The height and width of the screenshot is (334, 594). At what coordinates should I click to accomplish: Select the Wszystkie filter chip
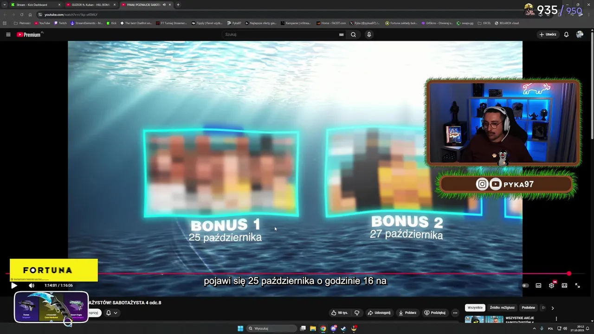[475, 308]
